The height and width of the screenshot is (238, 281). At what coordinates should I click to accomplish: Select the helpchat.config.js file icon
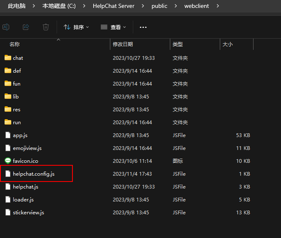point(8,174)
